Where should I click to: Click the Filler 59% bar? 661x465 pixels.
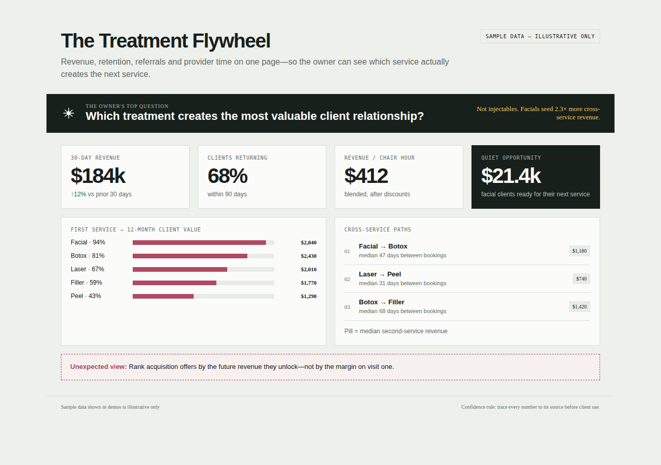click(203, 283)
